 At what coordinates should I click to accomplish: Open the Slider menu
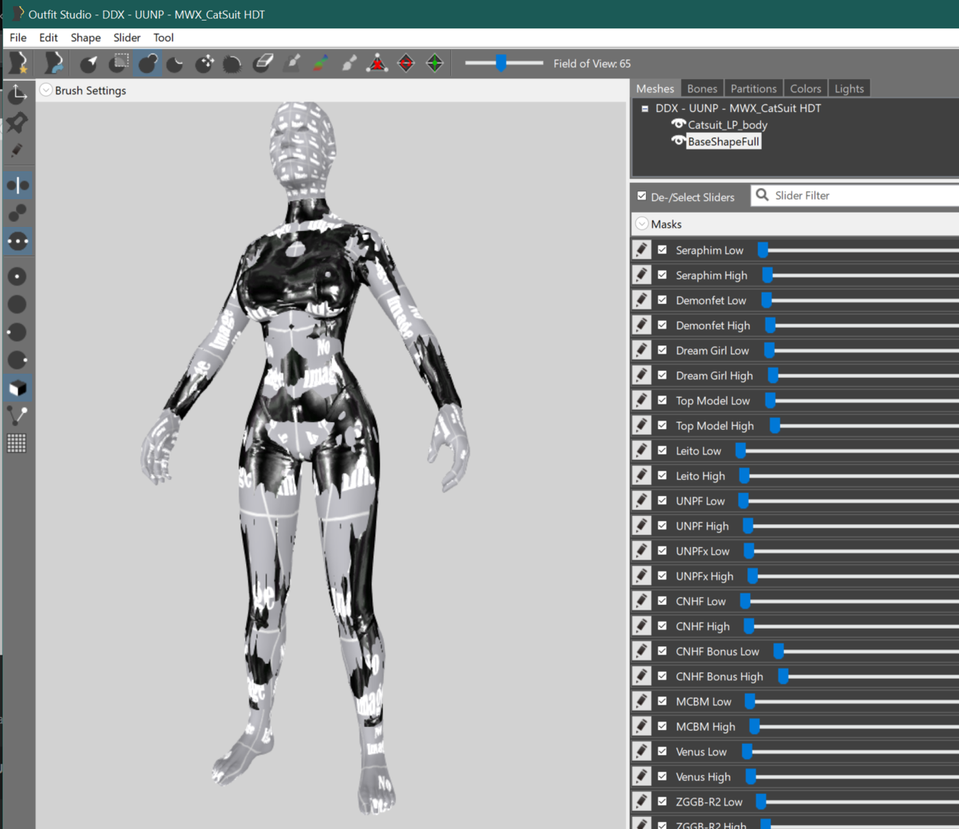(127, 38)
